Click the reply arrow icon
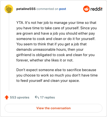107x117 pixels. point(37,97)
